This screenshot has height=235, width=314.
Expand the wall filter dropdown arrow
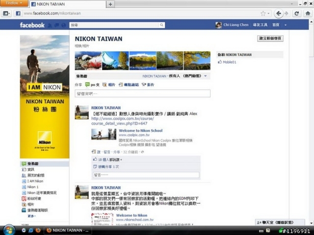coord(206,76)
